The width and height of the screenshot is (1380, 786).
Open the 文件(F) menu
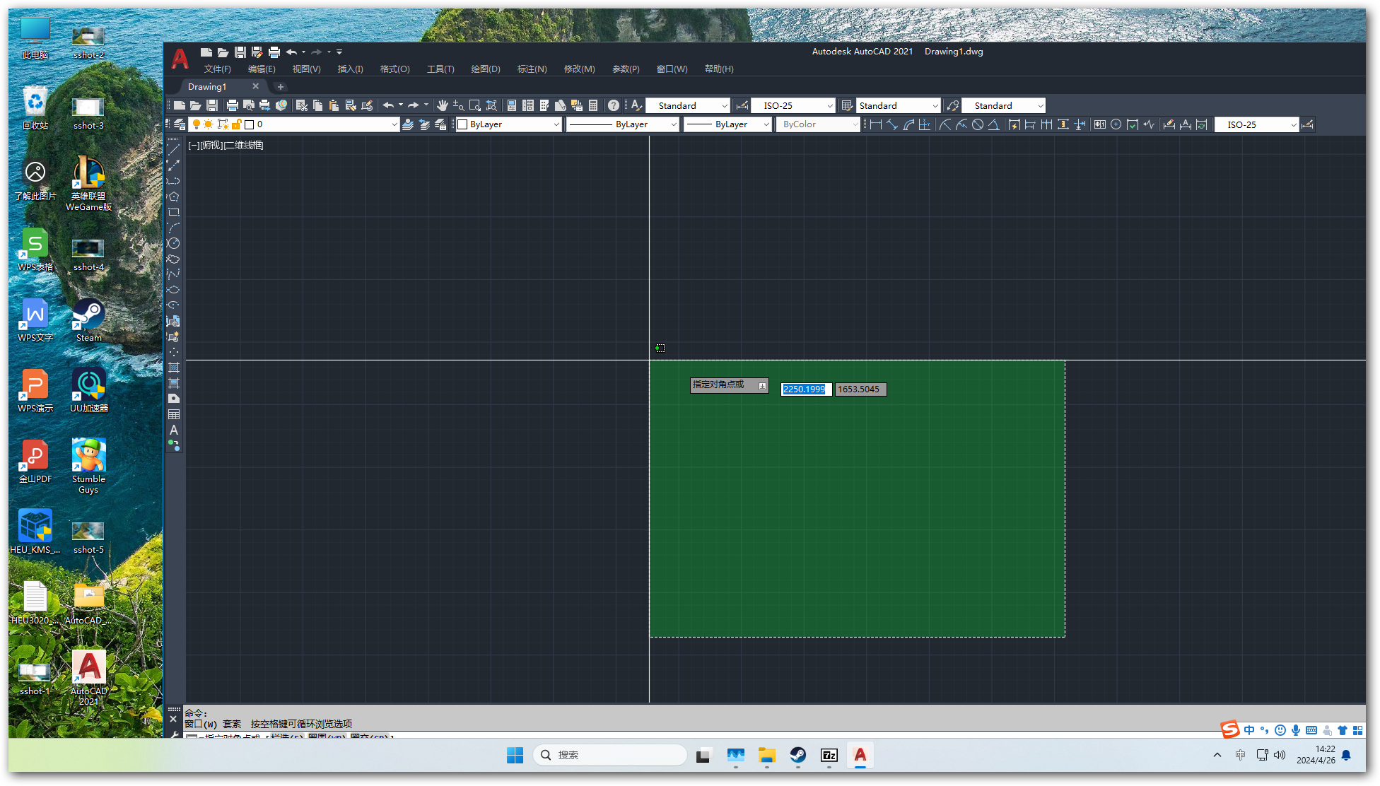(x=218, y=69)
